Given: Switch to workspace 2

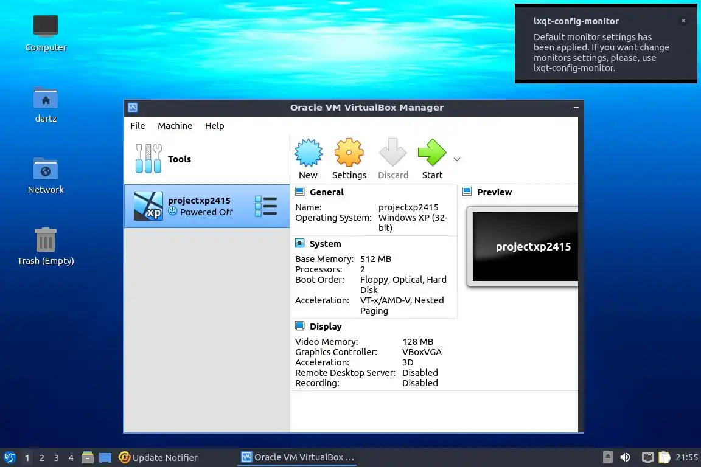Looking at the screenshot, I should (41, 458).
